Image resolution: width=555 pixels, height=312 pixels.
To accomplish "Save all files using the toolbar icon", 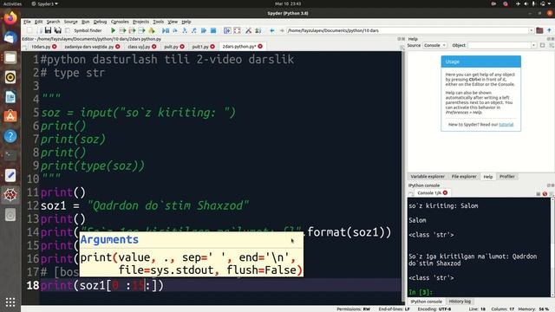I will pos(58,31).
